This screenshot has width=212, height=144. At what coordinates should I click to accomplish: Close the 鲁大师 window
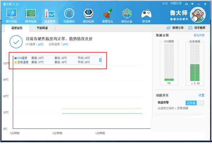pos(205,4)
